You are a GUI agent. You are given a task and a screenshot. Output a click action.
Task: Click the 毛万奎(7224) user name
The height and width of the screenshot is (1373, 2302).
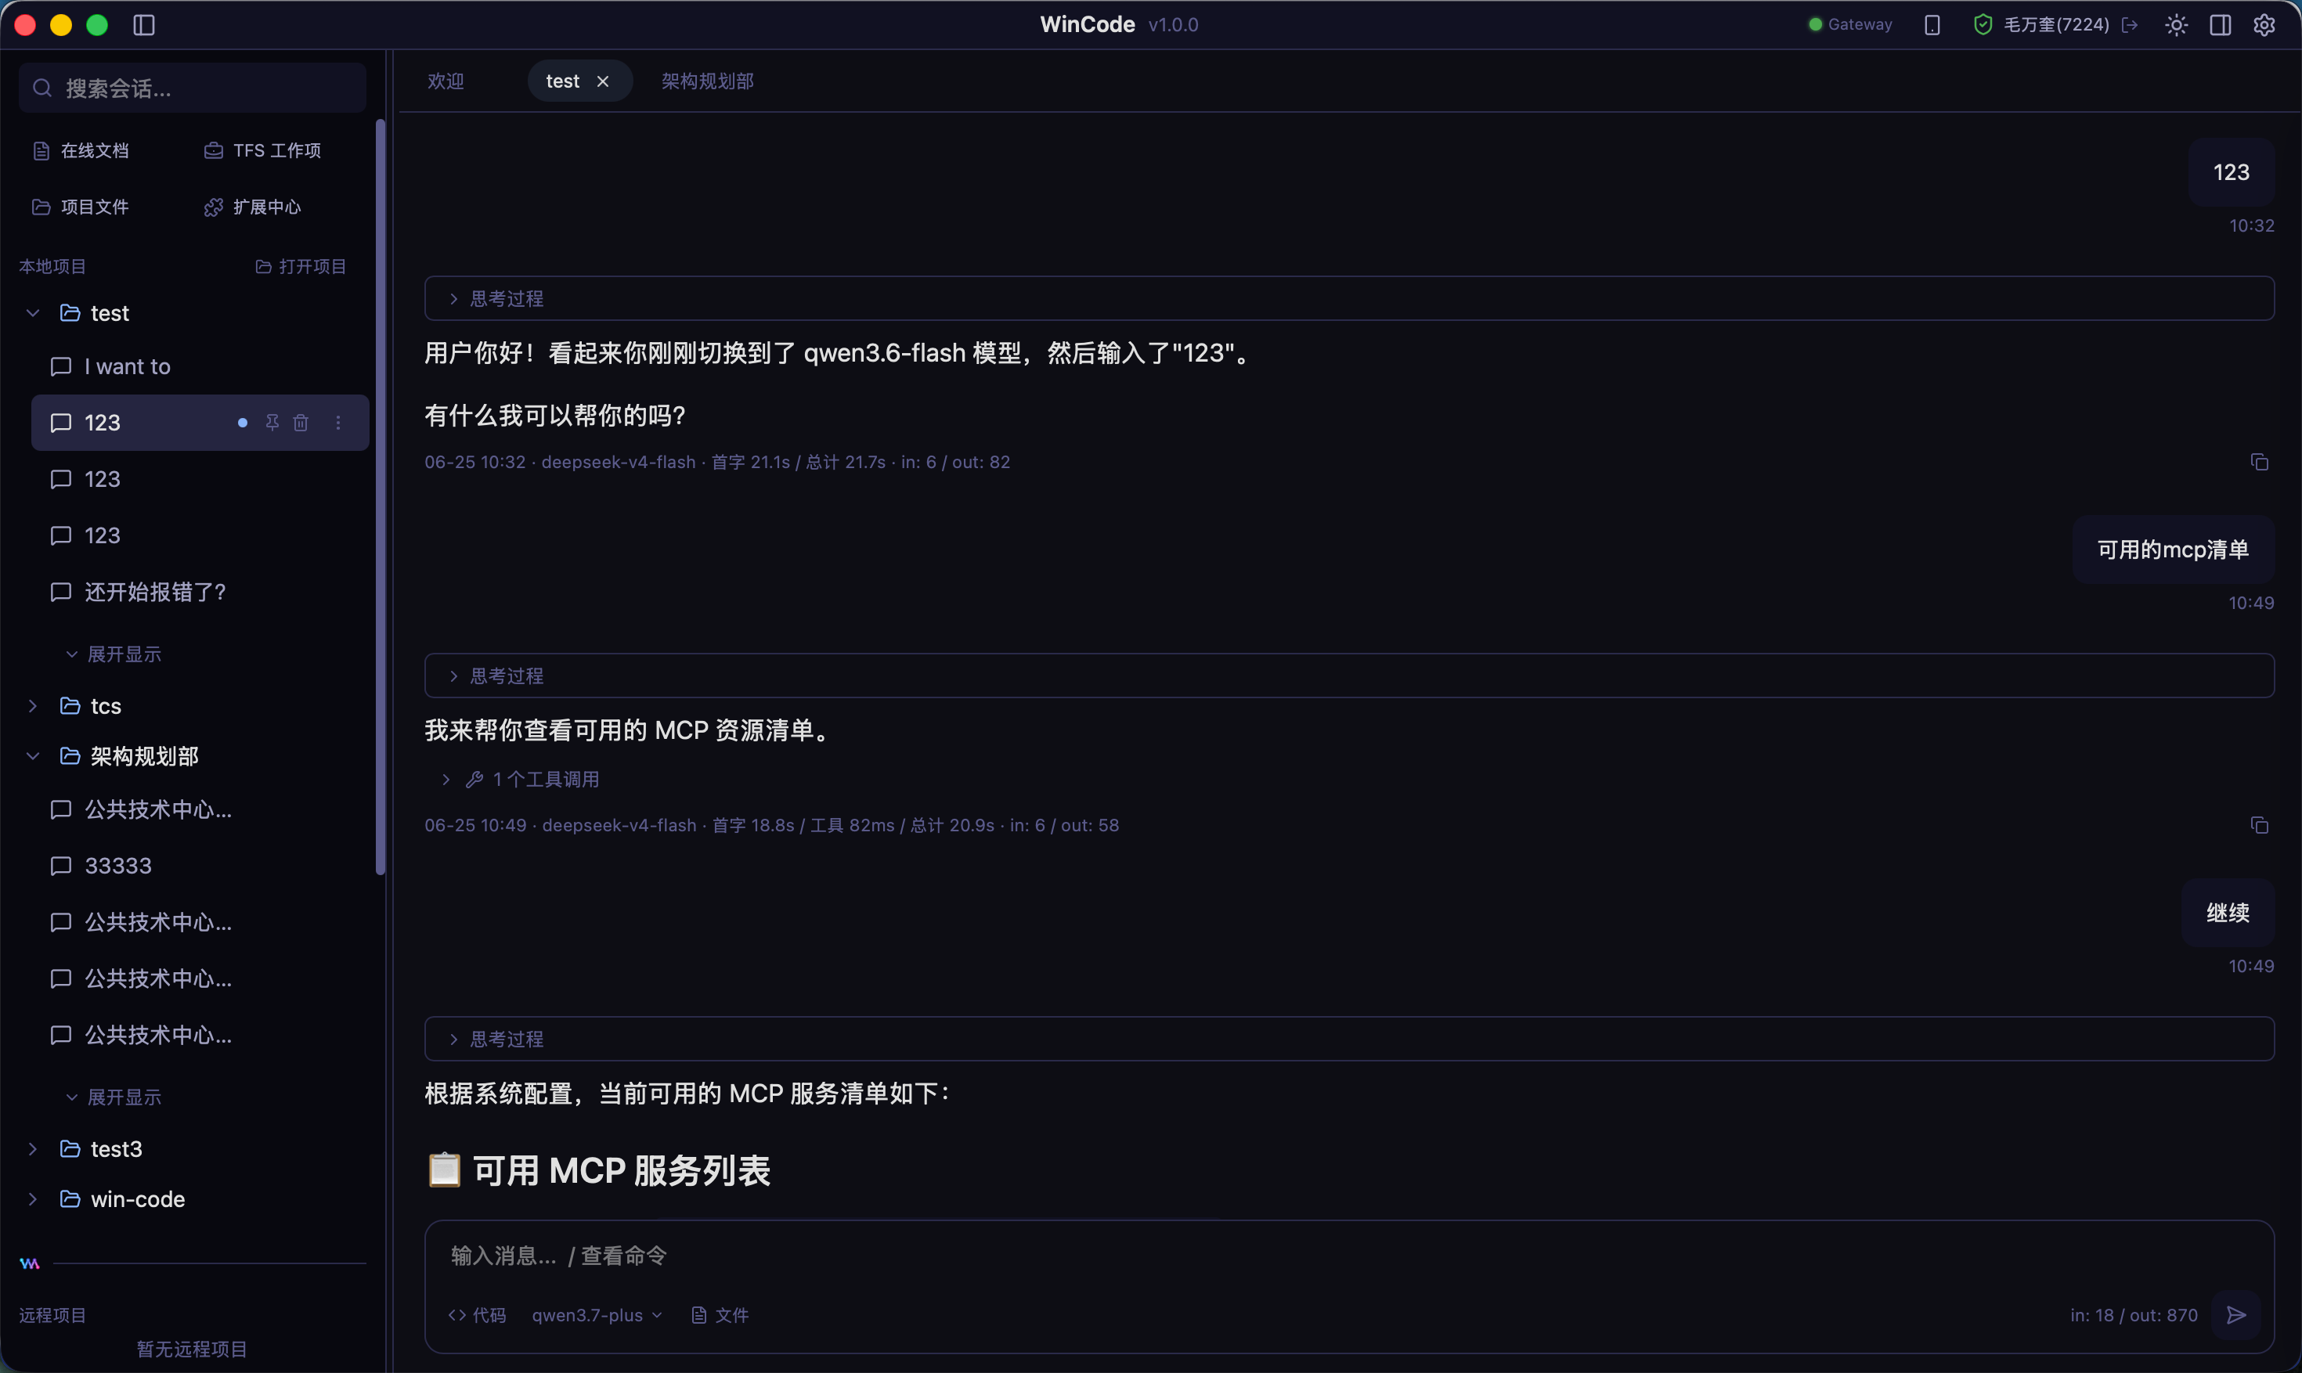pyautogui.click(x=2056, y=25)
